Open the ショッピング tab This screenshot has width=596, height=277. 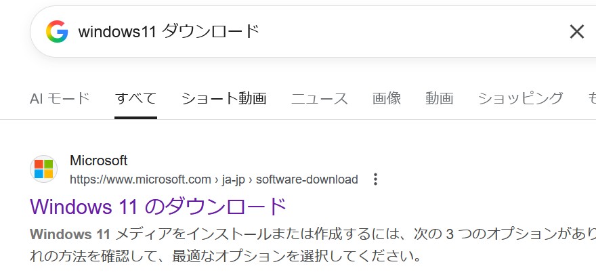520,98
